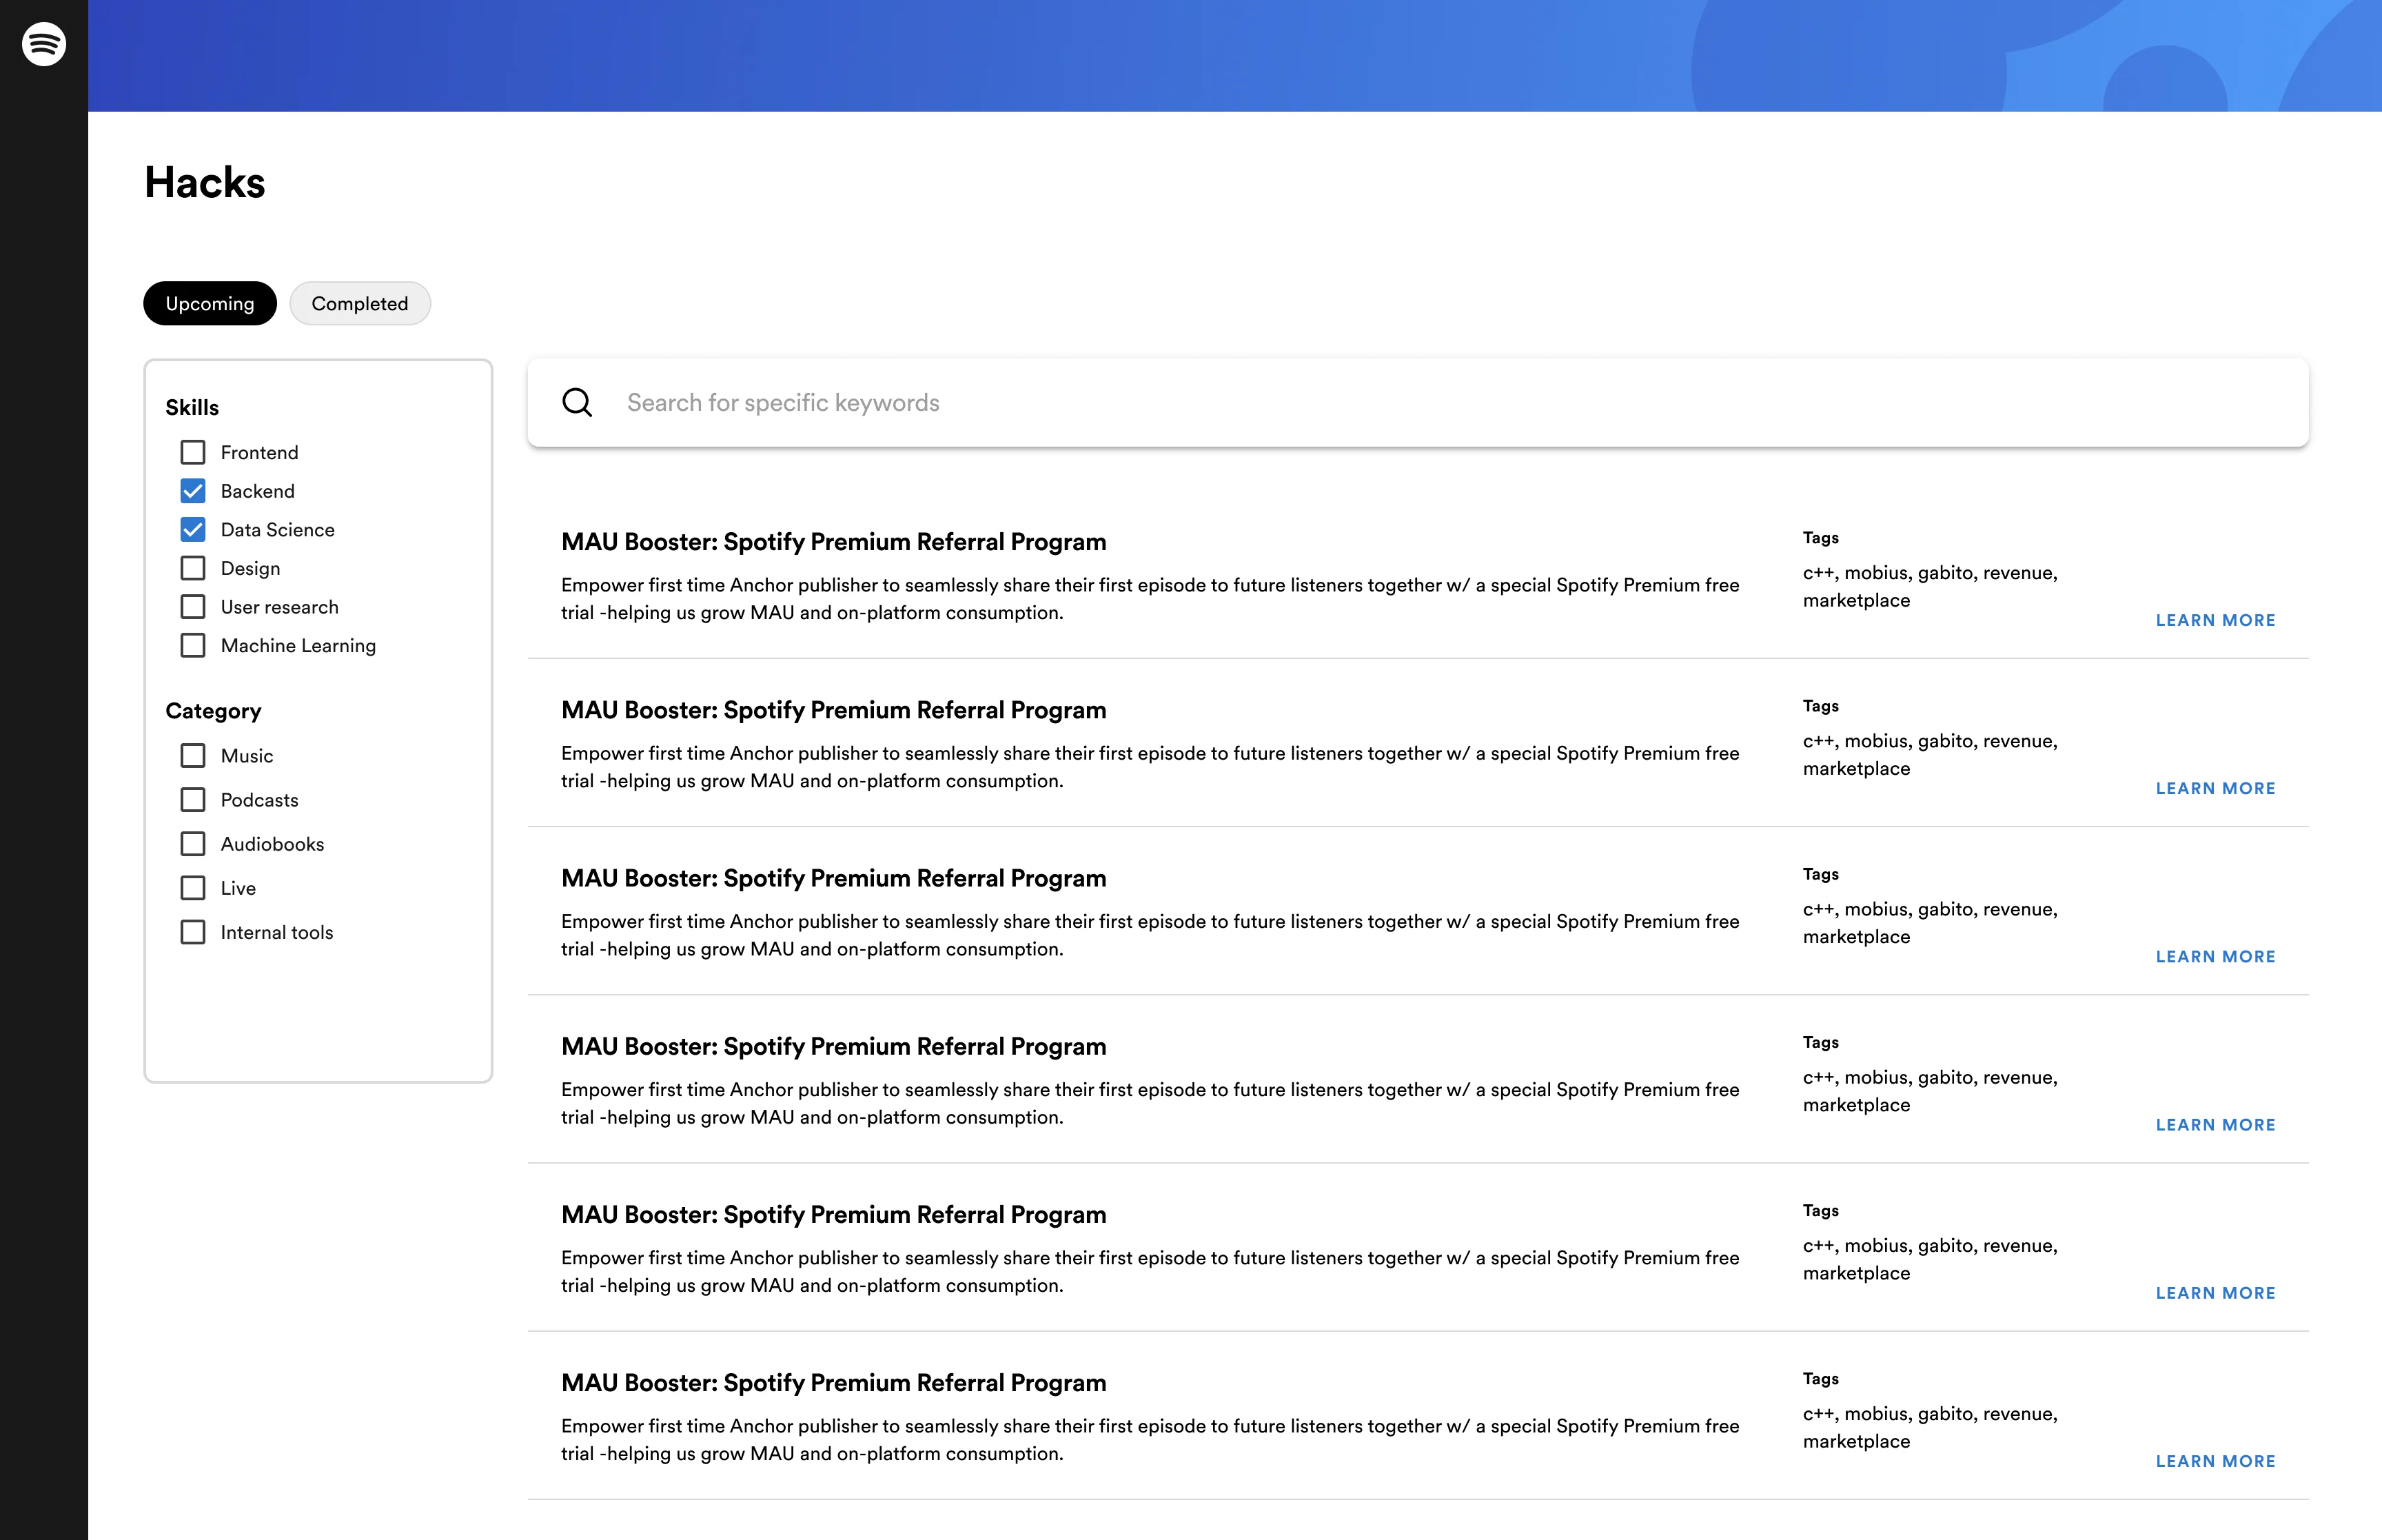Focus the 'Search for specific keywords' field

pyautogui.click(x=1417, y=402)
